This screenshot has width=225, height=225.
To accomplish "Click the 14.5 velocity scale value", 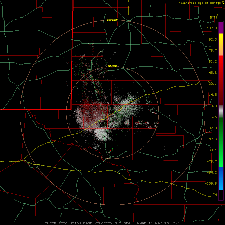I will [x=213, y=95].
